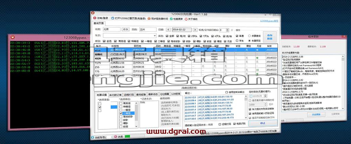Switch to the 未付款订单 tab
351x144 pixels.
(x=115, y=95)
